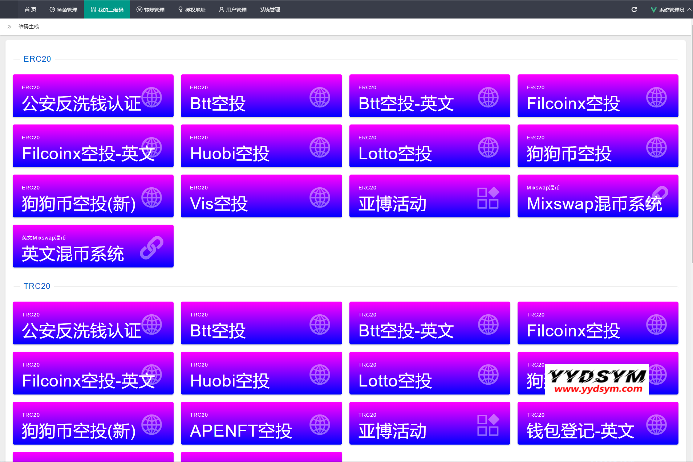Click the globe icon on ERC20 Huobi空投 card

click(x=320, y=147)
